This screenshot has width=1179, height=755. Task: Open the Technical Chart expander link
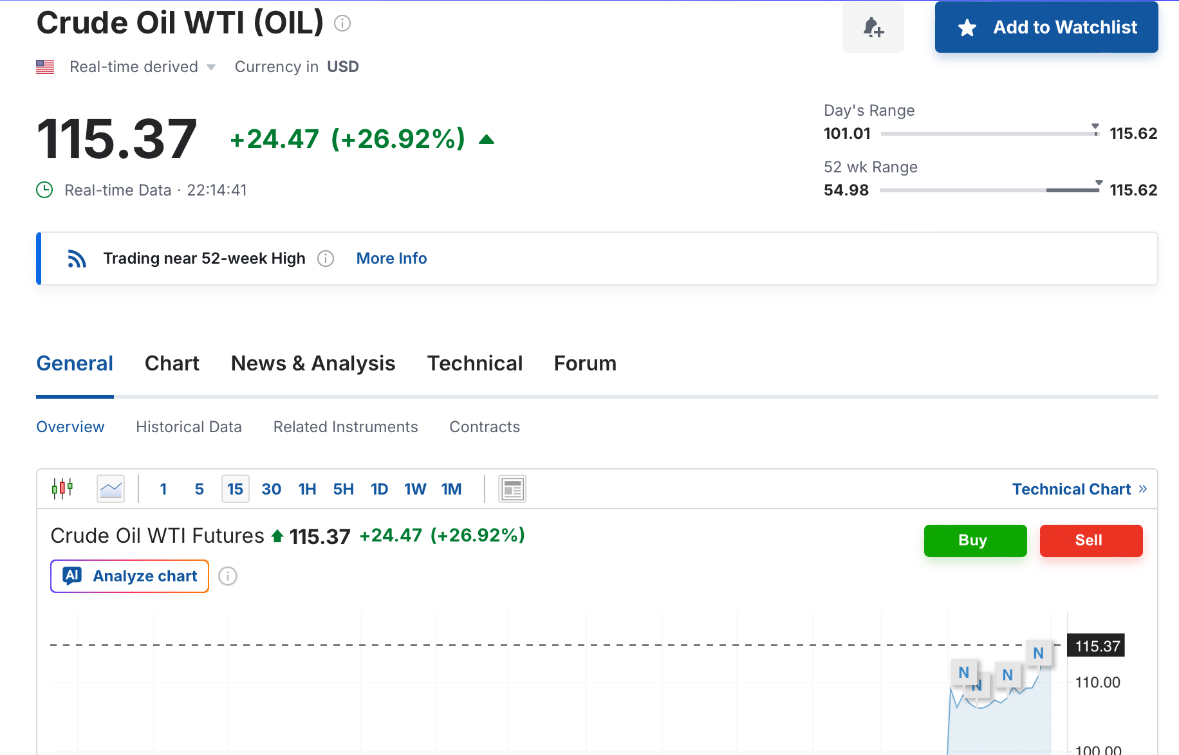point(1079,489)
